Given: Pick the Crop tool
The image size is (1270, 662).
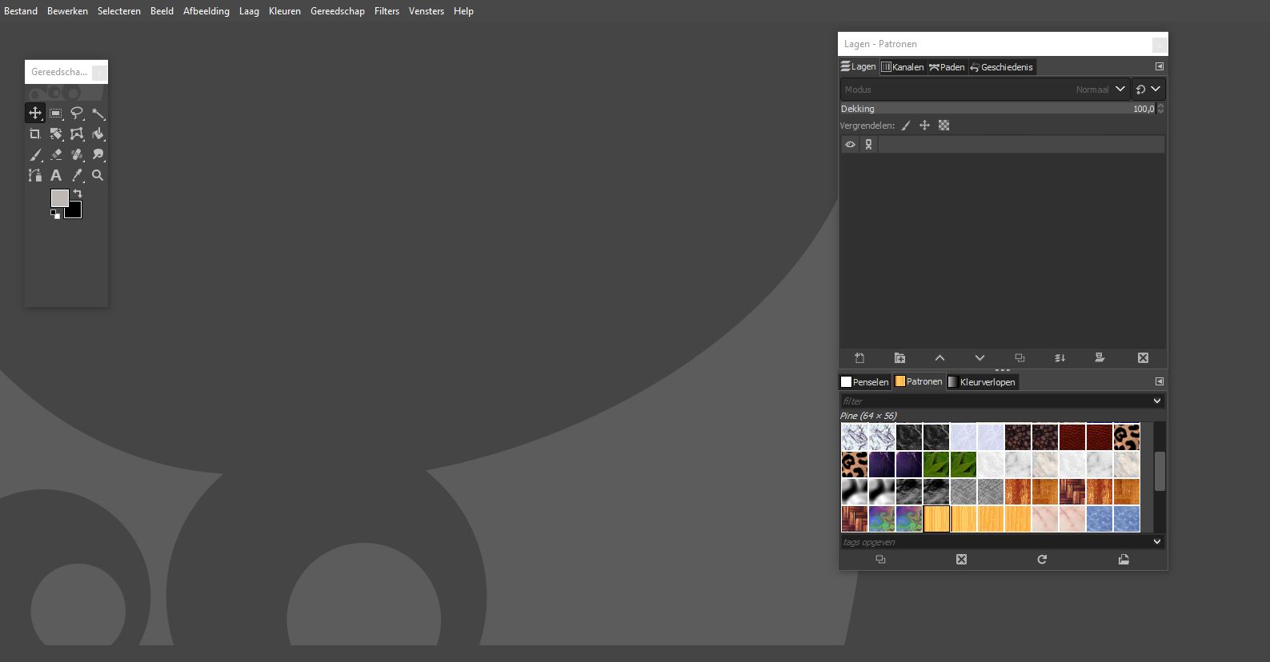Looking at the screenshot, I should (x=35, y=134).
